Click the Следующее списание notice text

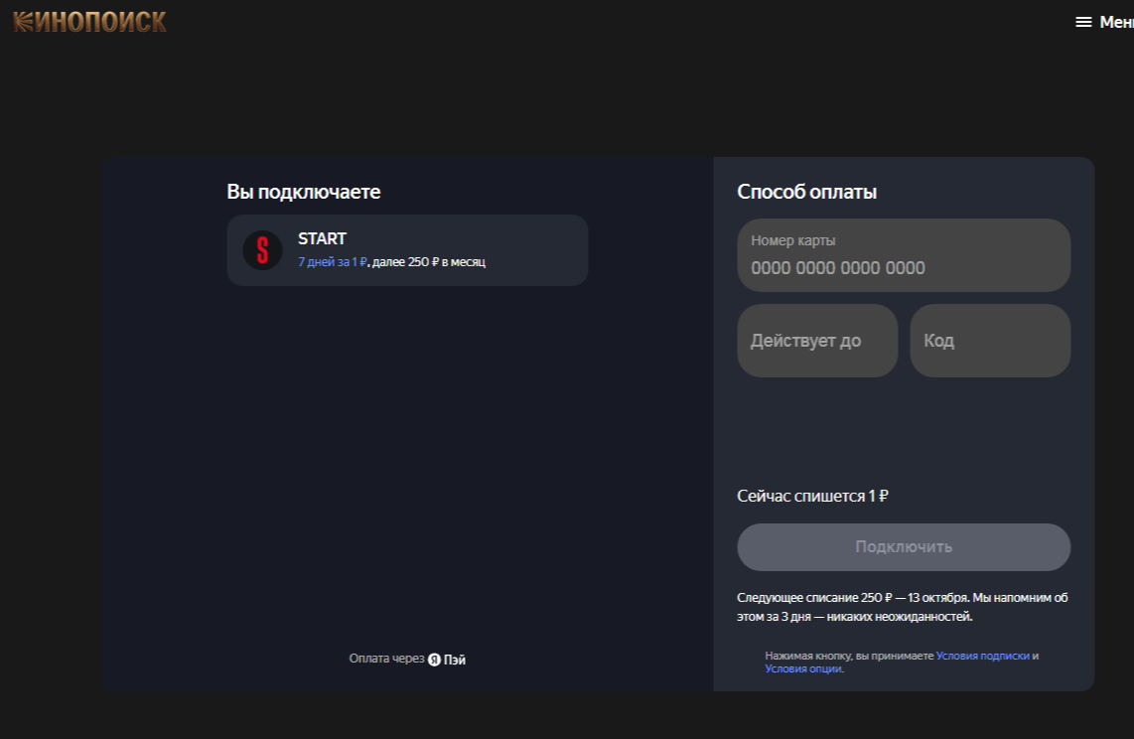pos(902,607)
